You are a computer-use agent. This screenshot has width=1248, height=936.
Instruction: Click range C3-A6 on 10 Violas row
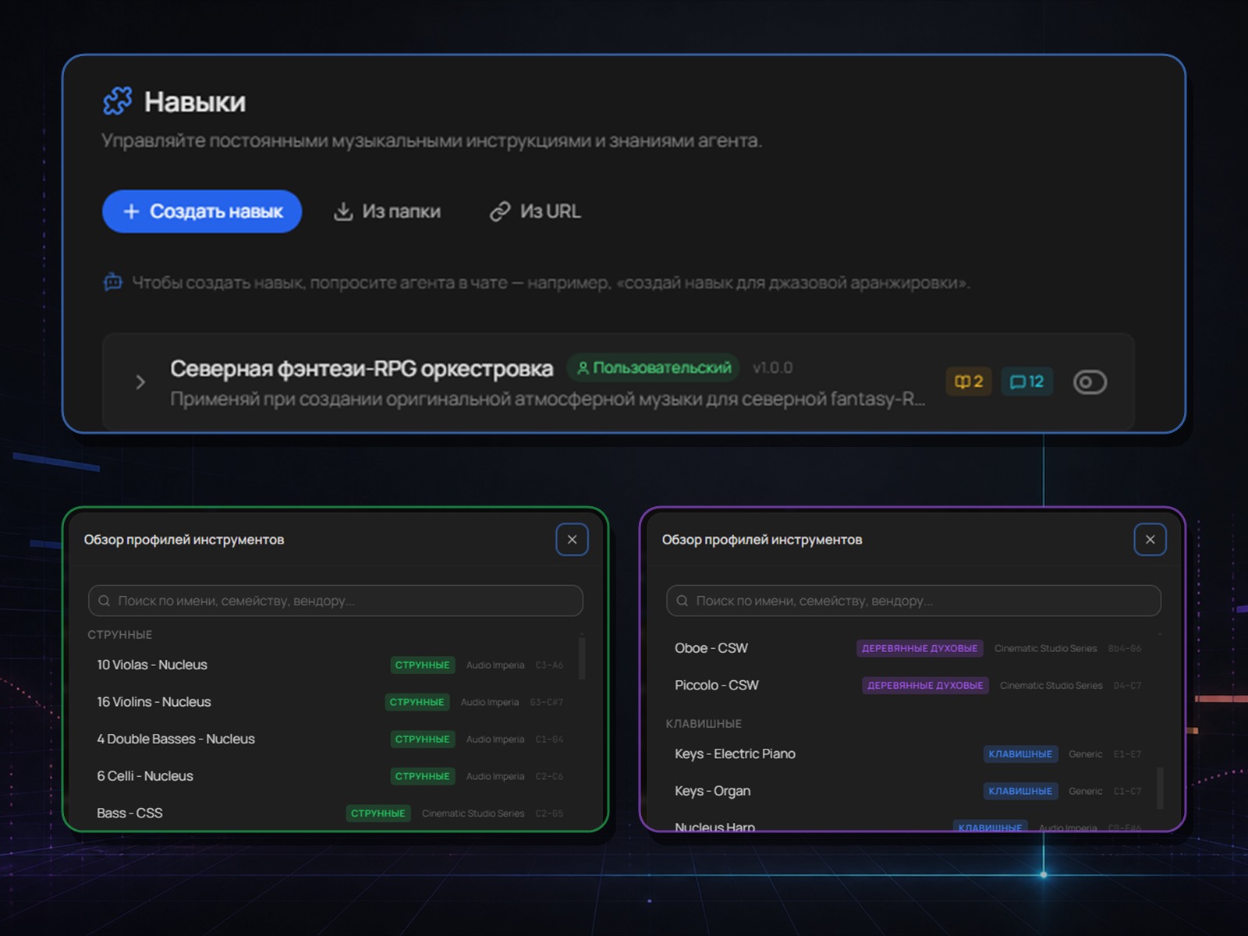[549, 665]
